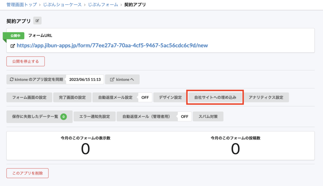Screen dimensions: 323x186
Task: Open フォーム画面の設定
Action: coord(29,97)
